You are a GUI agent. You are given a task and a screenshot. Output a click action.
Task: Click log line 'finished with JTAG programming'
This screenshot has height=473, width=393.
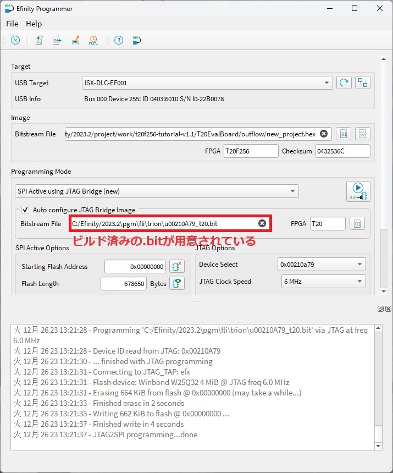[x=113, y=361]
